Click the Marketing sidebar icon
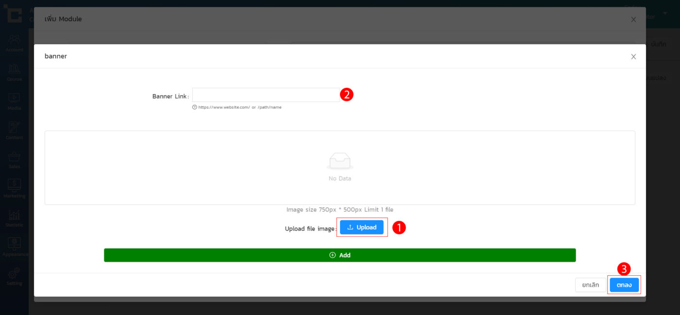The width and height of the screenshot is (680, 315). tap(14, 188)
